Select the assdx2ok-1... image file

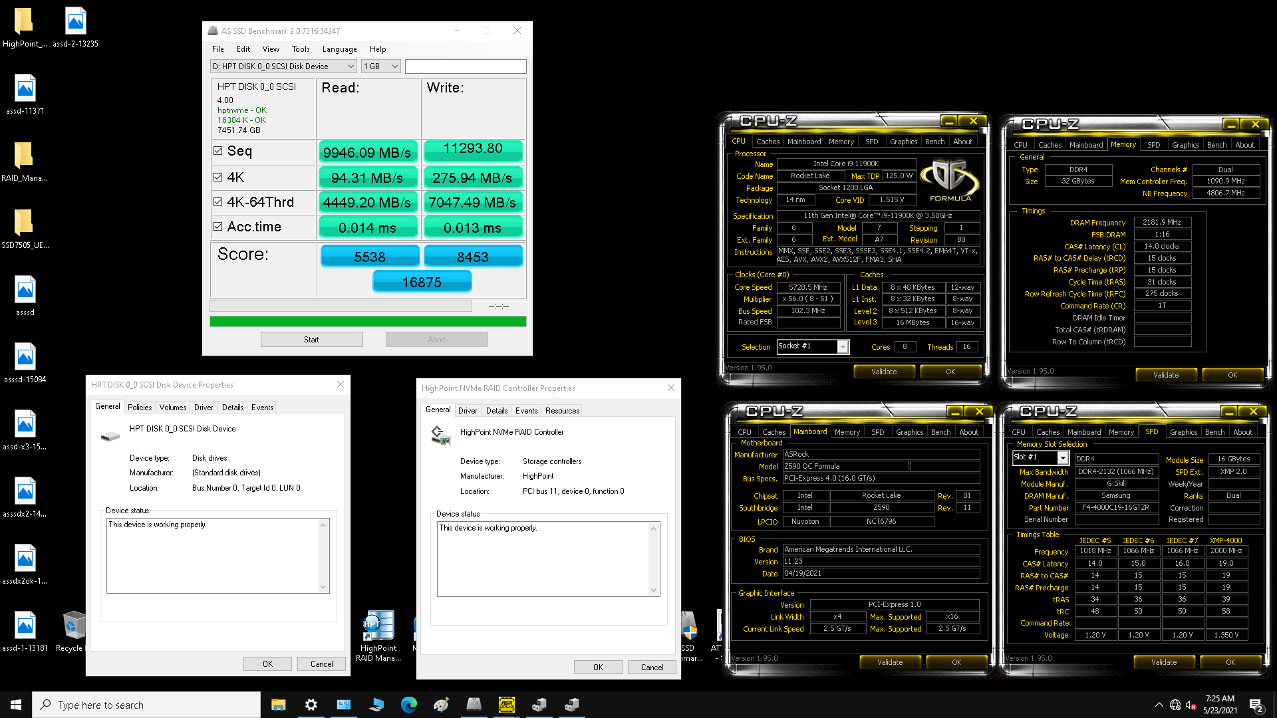coord(25,564)
